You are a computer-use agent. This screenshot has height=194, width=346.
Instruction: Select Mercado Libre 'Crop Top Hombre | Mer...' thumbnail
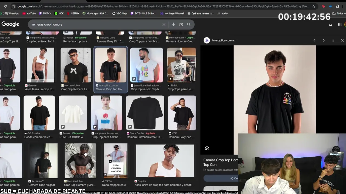coord(80,161)
